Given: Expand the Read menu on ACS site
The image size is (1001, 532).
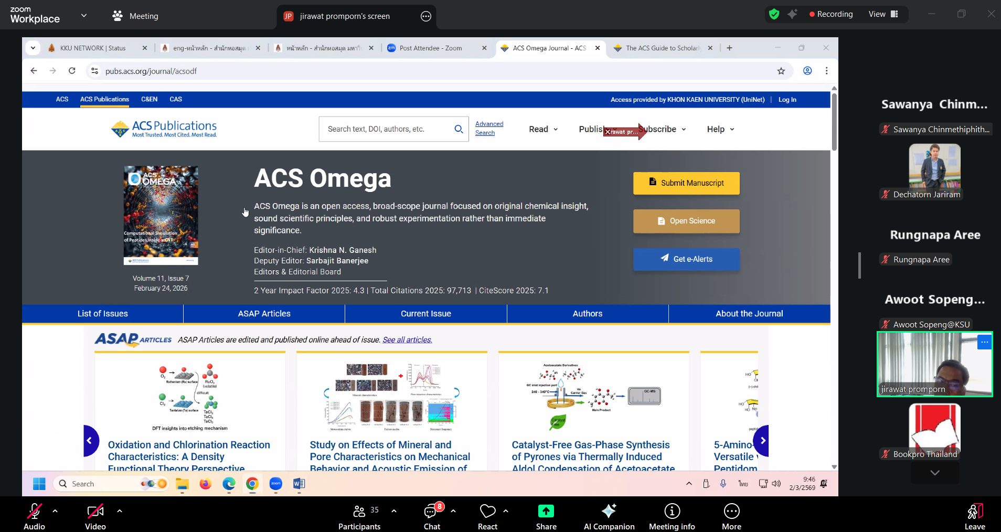Looking at the screenshot, I should [x=543, y=129].
